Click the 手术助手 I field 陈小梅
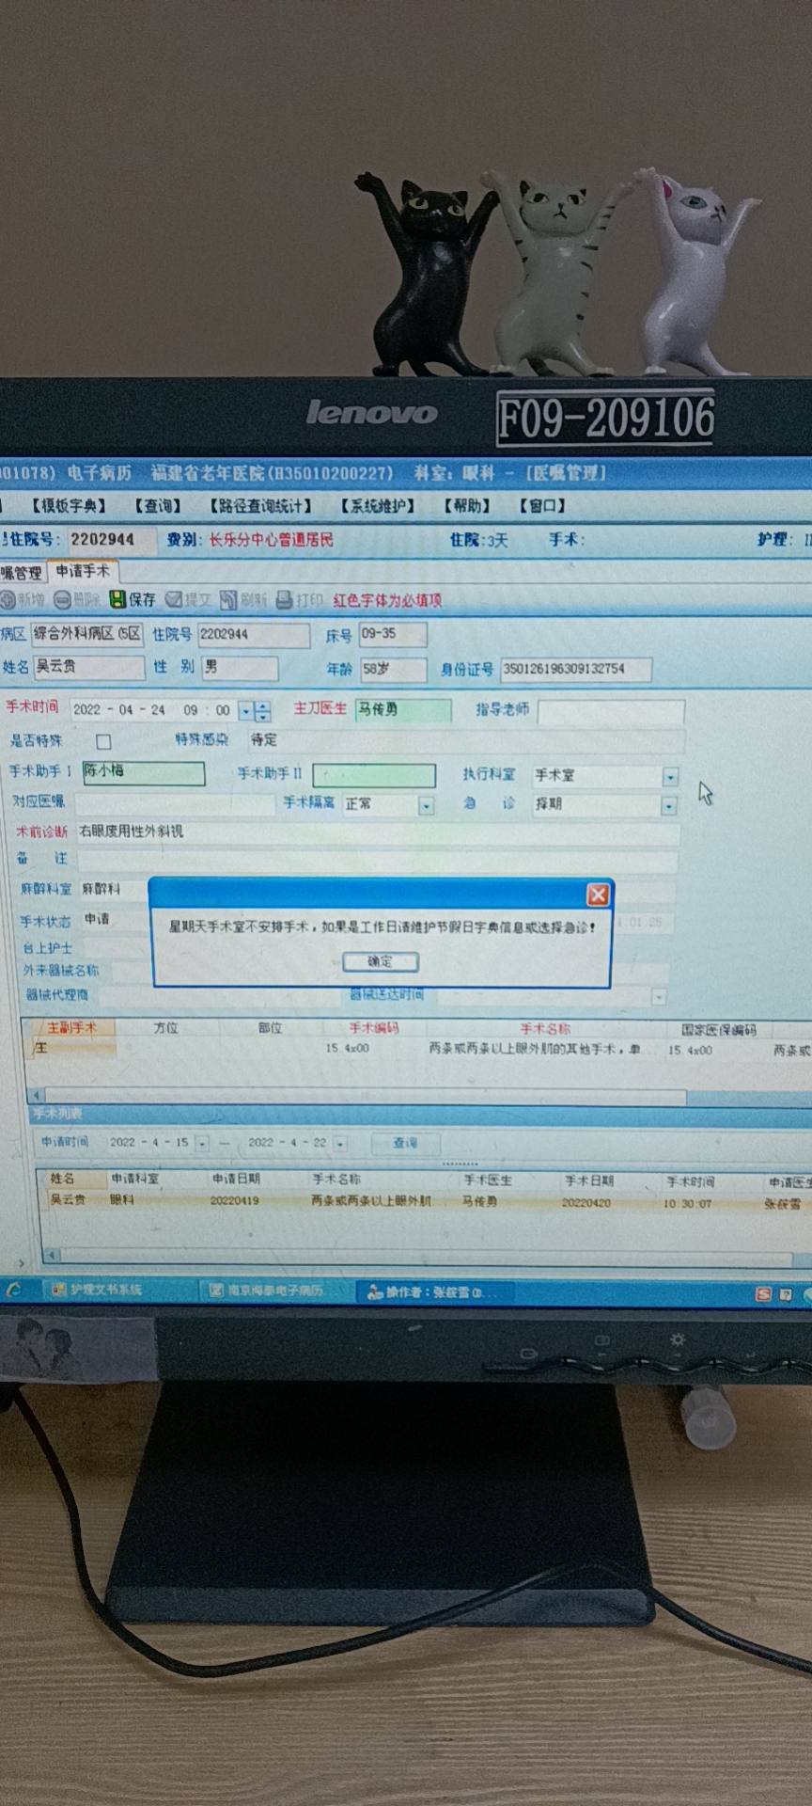 pyautogui.click(x=143, y=772)
